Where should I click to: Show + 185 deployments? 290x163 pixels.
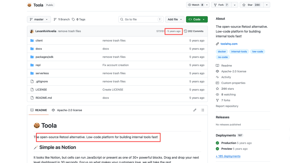point(228,156)
